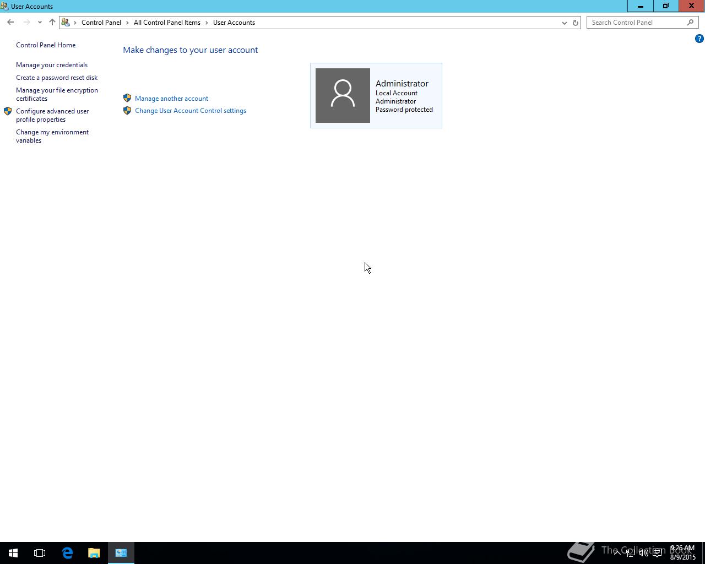
Task: Click the User Accounts window title icon
Action: [x=4, y=6]
